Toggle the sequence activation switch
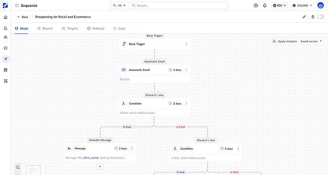Viewport: 328px width, 175px height. coord(320,17)
